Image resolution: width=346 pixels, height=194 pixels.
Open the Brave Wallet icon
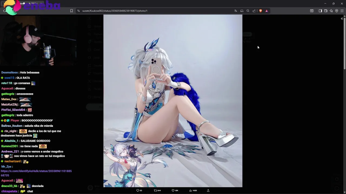(326, 11)
